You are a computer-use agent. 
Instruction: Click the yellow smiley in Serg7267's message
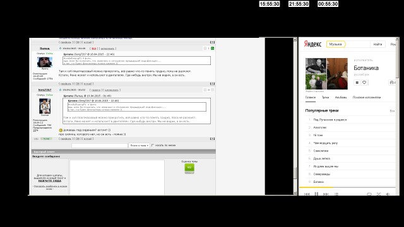pos(61,131)
